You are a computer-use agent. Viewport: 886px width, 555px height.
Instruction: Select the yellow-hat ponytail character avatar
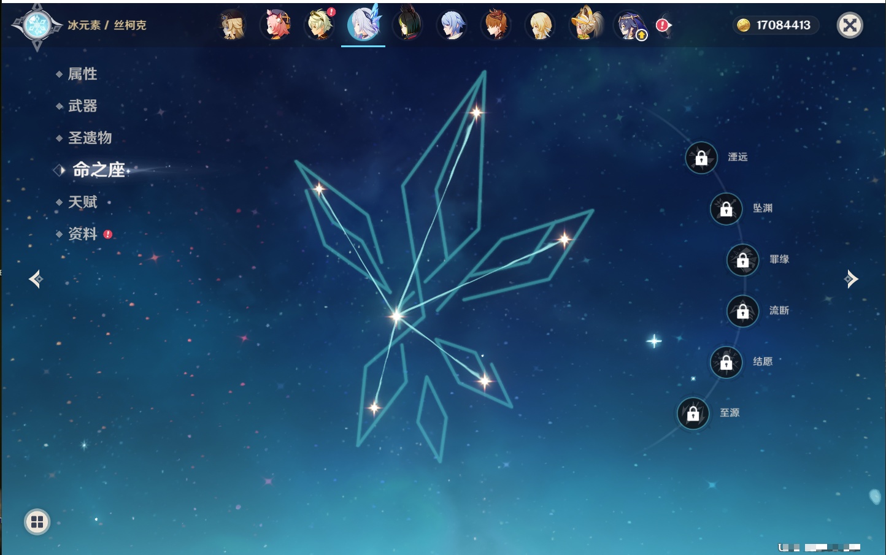click(586, 24)
